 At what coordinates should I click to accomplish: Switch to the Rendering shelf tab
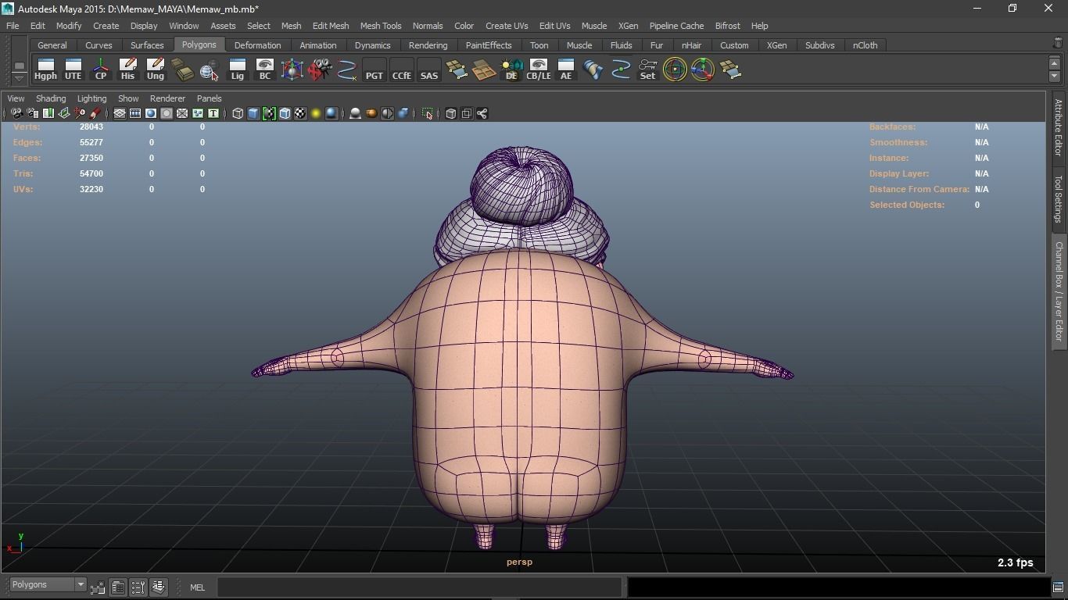click(428, 45)
